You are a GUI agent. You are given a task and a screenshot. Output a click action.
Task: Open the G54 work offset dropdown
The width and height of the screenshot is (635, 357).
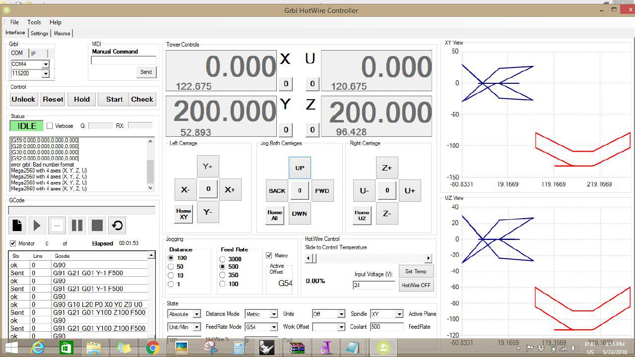(x=274, y=327)
